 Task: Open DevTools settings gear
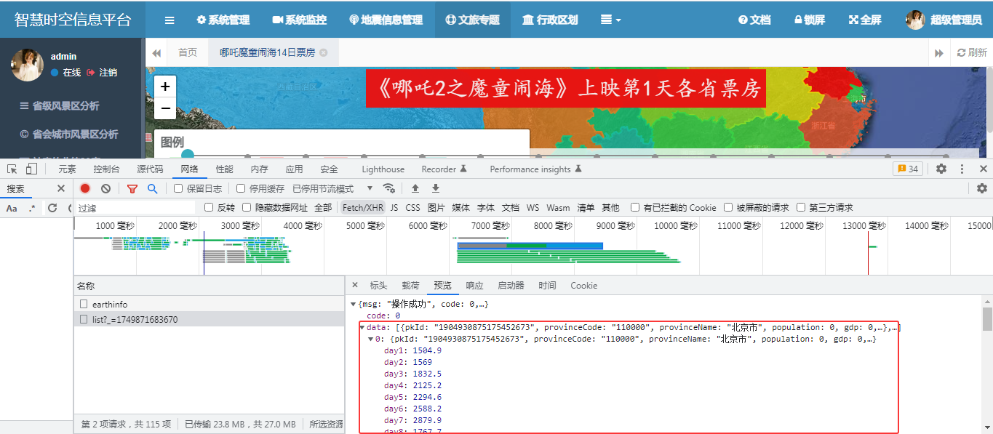(941, 169)
